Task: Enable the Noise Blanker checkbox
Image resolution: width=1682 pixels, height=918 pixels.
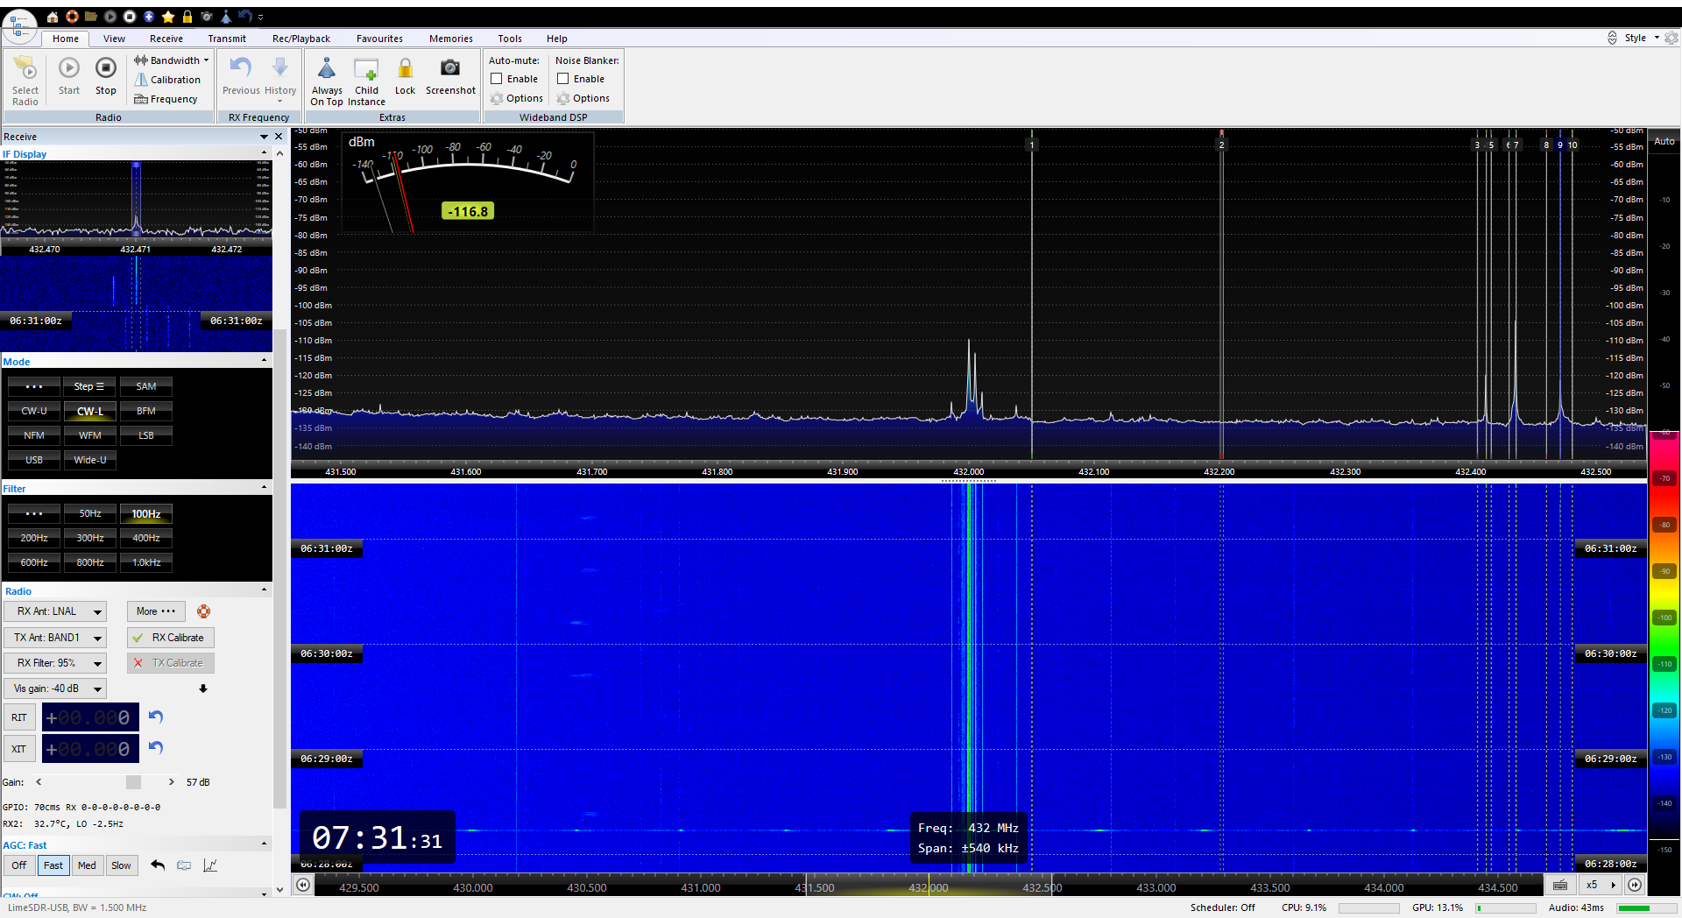Action: (x=563, y=79)
